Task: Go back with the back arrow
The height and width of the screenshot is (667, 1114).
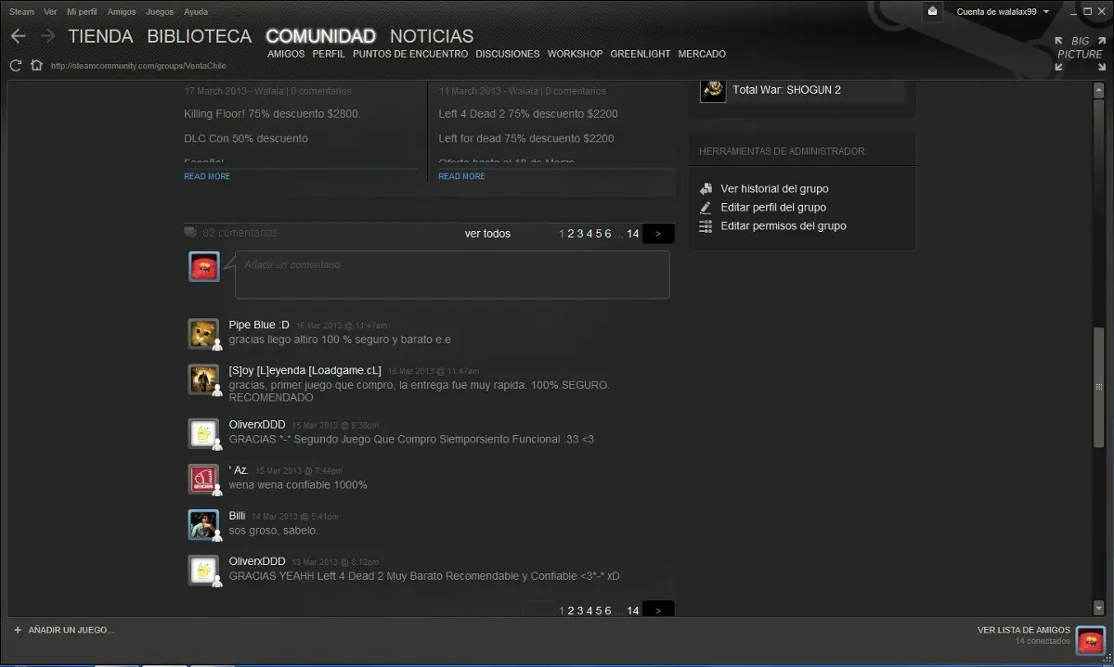Action: (x=18, y=36)
